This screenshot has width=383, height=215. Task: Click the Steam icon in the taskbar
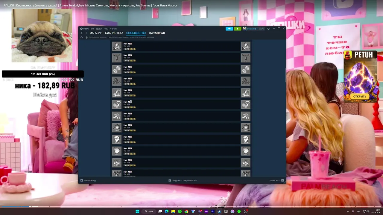[219, 211]
